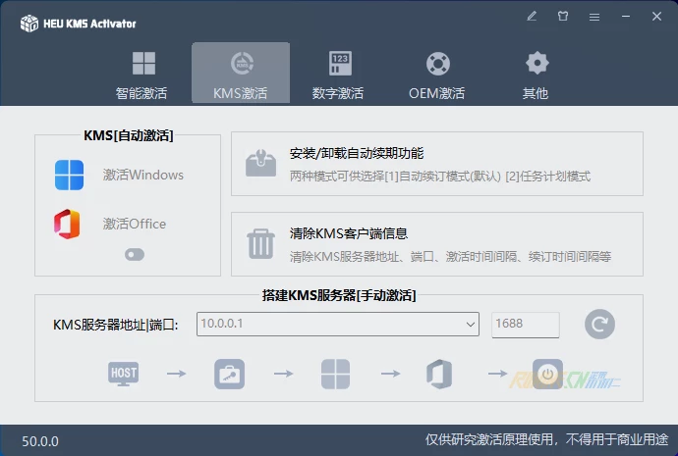
Task: Click 安装/卸载自动续期功能 button
Action: tap(437, 164)
